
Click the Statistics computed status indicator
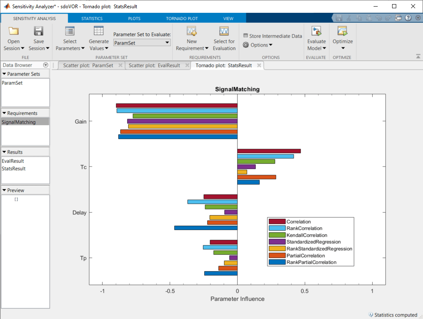click(394, 314)
